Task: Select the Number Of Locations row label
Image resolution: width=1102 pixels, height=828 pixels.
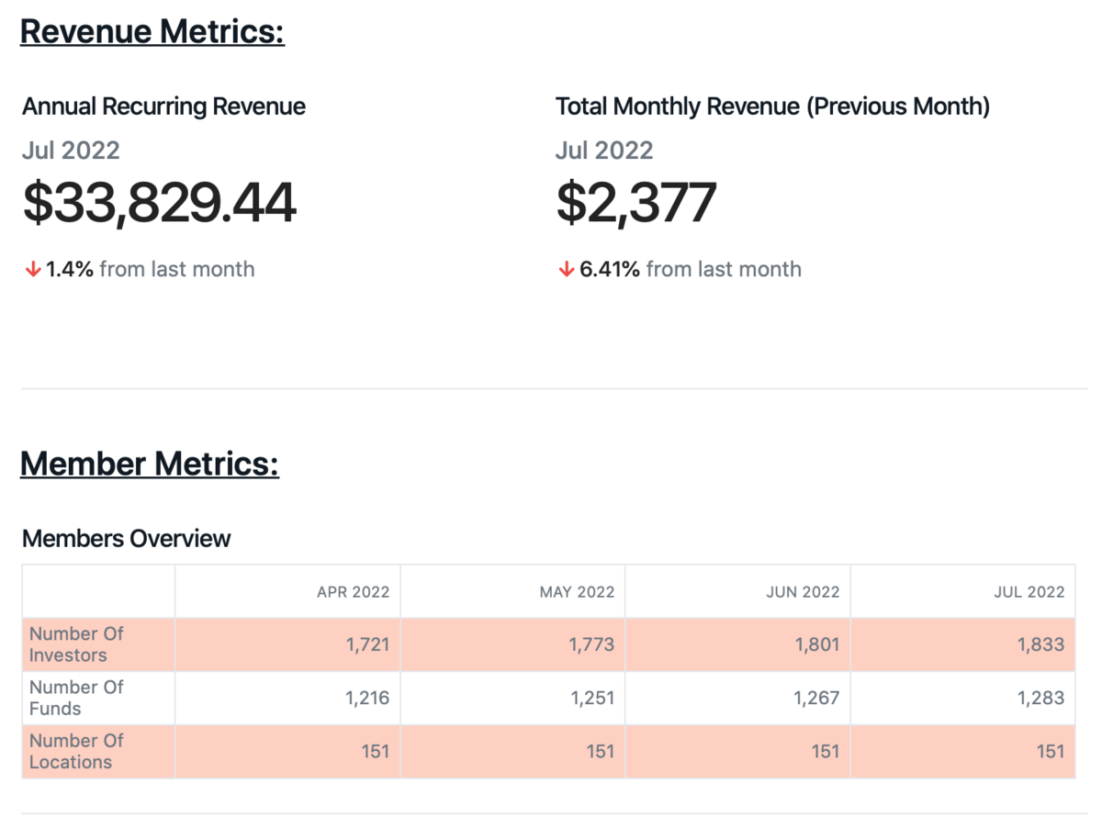Action: (76, 751)
